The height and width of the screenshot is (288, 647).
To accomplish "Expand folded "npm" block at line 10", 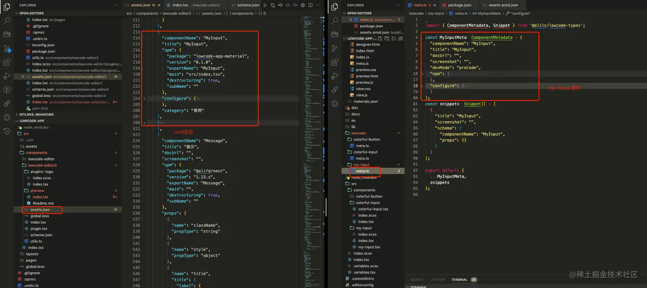I will click(422, 74).
